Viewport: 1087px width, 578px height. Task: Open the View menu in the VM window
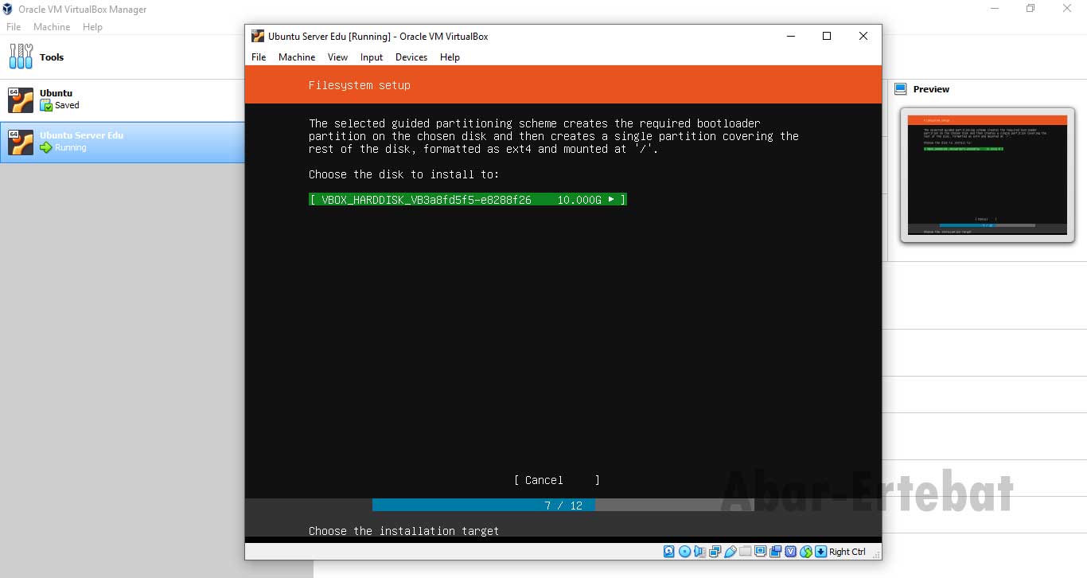click(x=337, y=57)
